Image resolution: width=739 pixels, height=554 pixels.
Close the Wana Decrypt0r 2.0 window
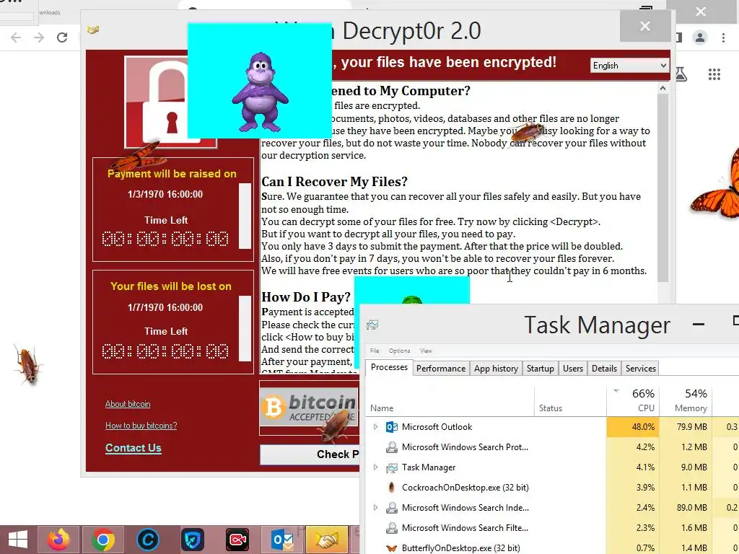point(644,26)
